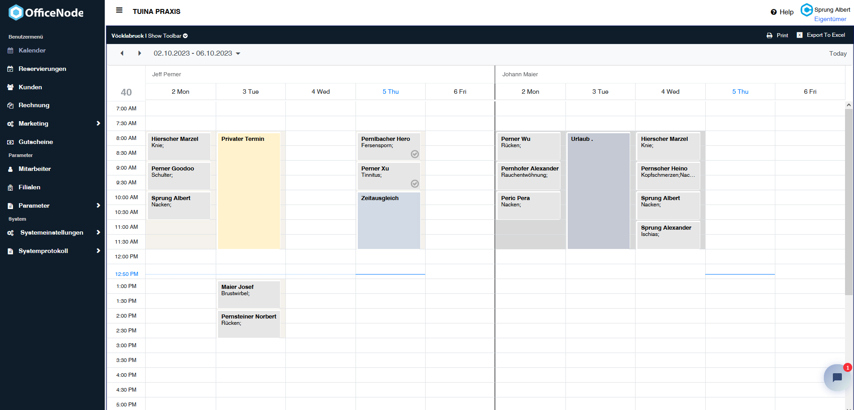Click the Export To Excel icon
Screen dimensions: 854x410
800,35
